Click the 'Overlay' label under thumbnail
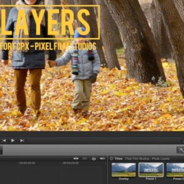This screenshot has height=184, width=184. coord(124,179)
